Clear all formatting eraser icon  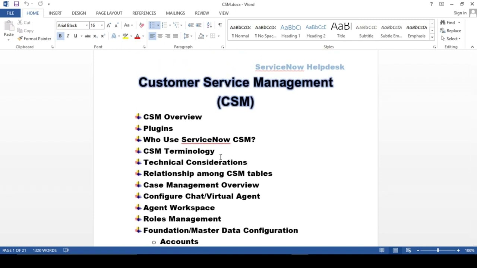[x=142, y=25]
